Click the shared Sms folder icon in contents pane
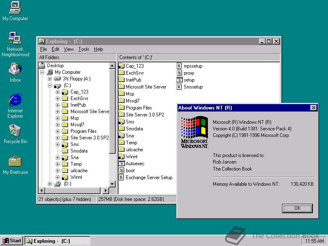 pos(121,122)
